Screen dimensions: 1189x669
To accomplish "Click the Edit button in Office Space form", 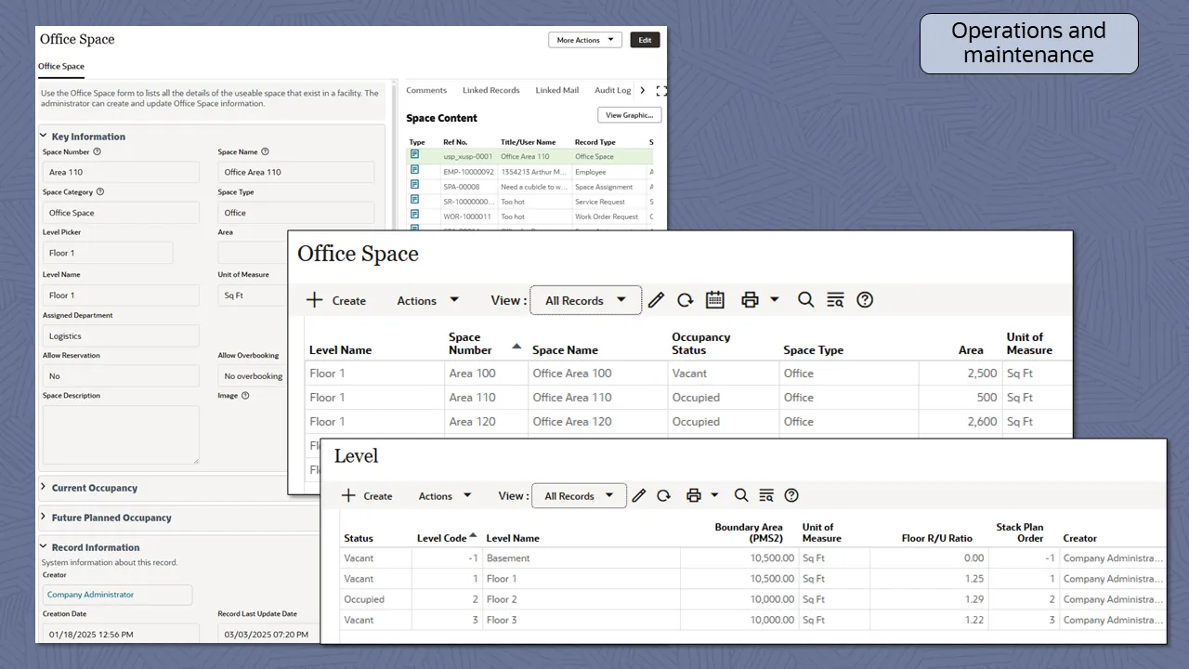I will 645,39.
